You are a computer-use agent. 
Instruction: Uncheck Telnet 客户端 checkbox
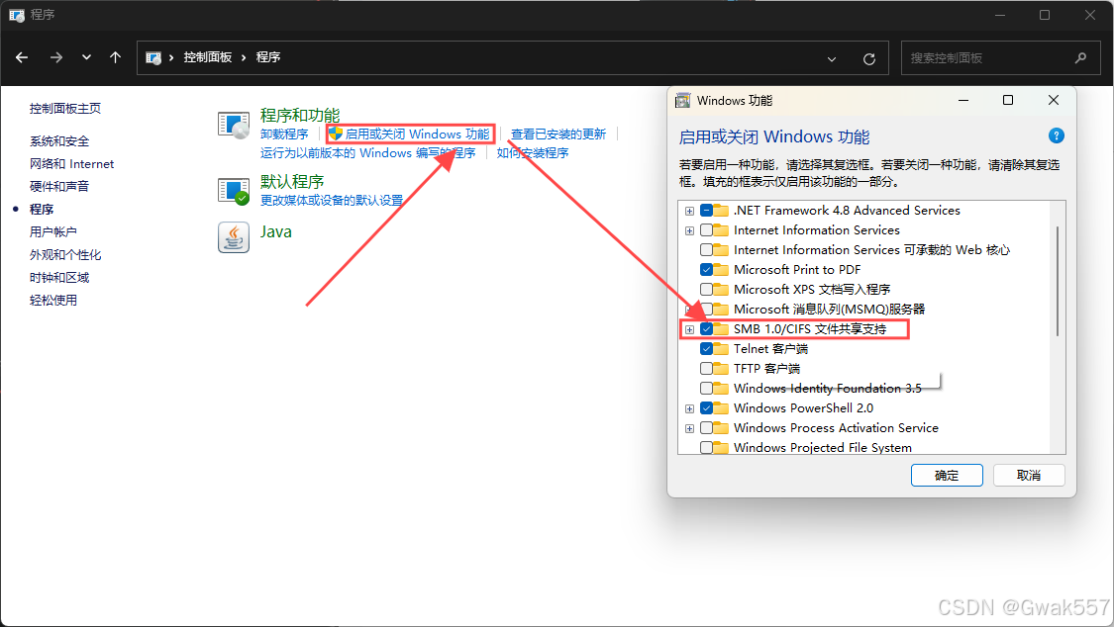[706, 349]
